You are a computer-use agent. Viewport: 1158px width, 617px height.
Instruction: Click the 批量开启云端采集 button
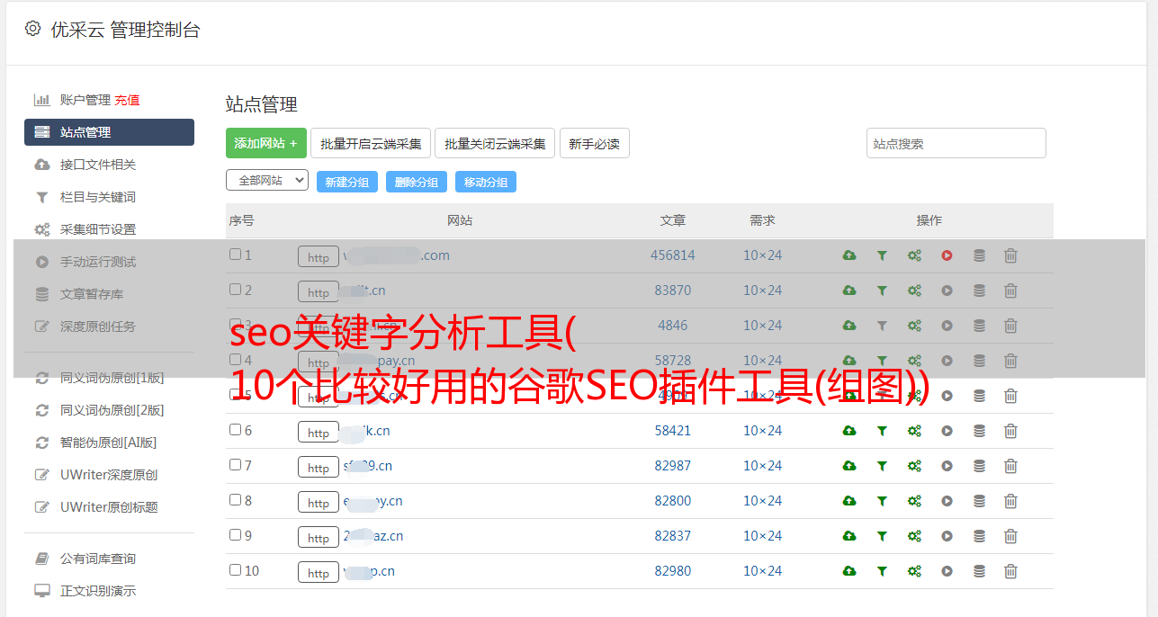pyautogui.click(x=371, y=143)
